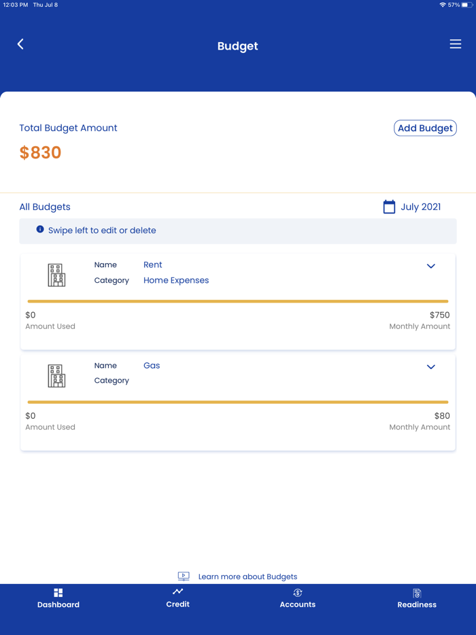Image resolution: width=476 pixels, height=635 pixels.
Task: Click the Gas budget progress bar
Action: click(238, 402)
